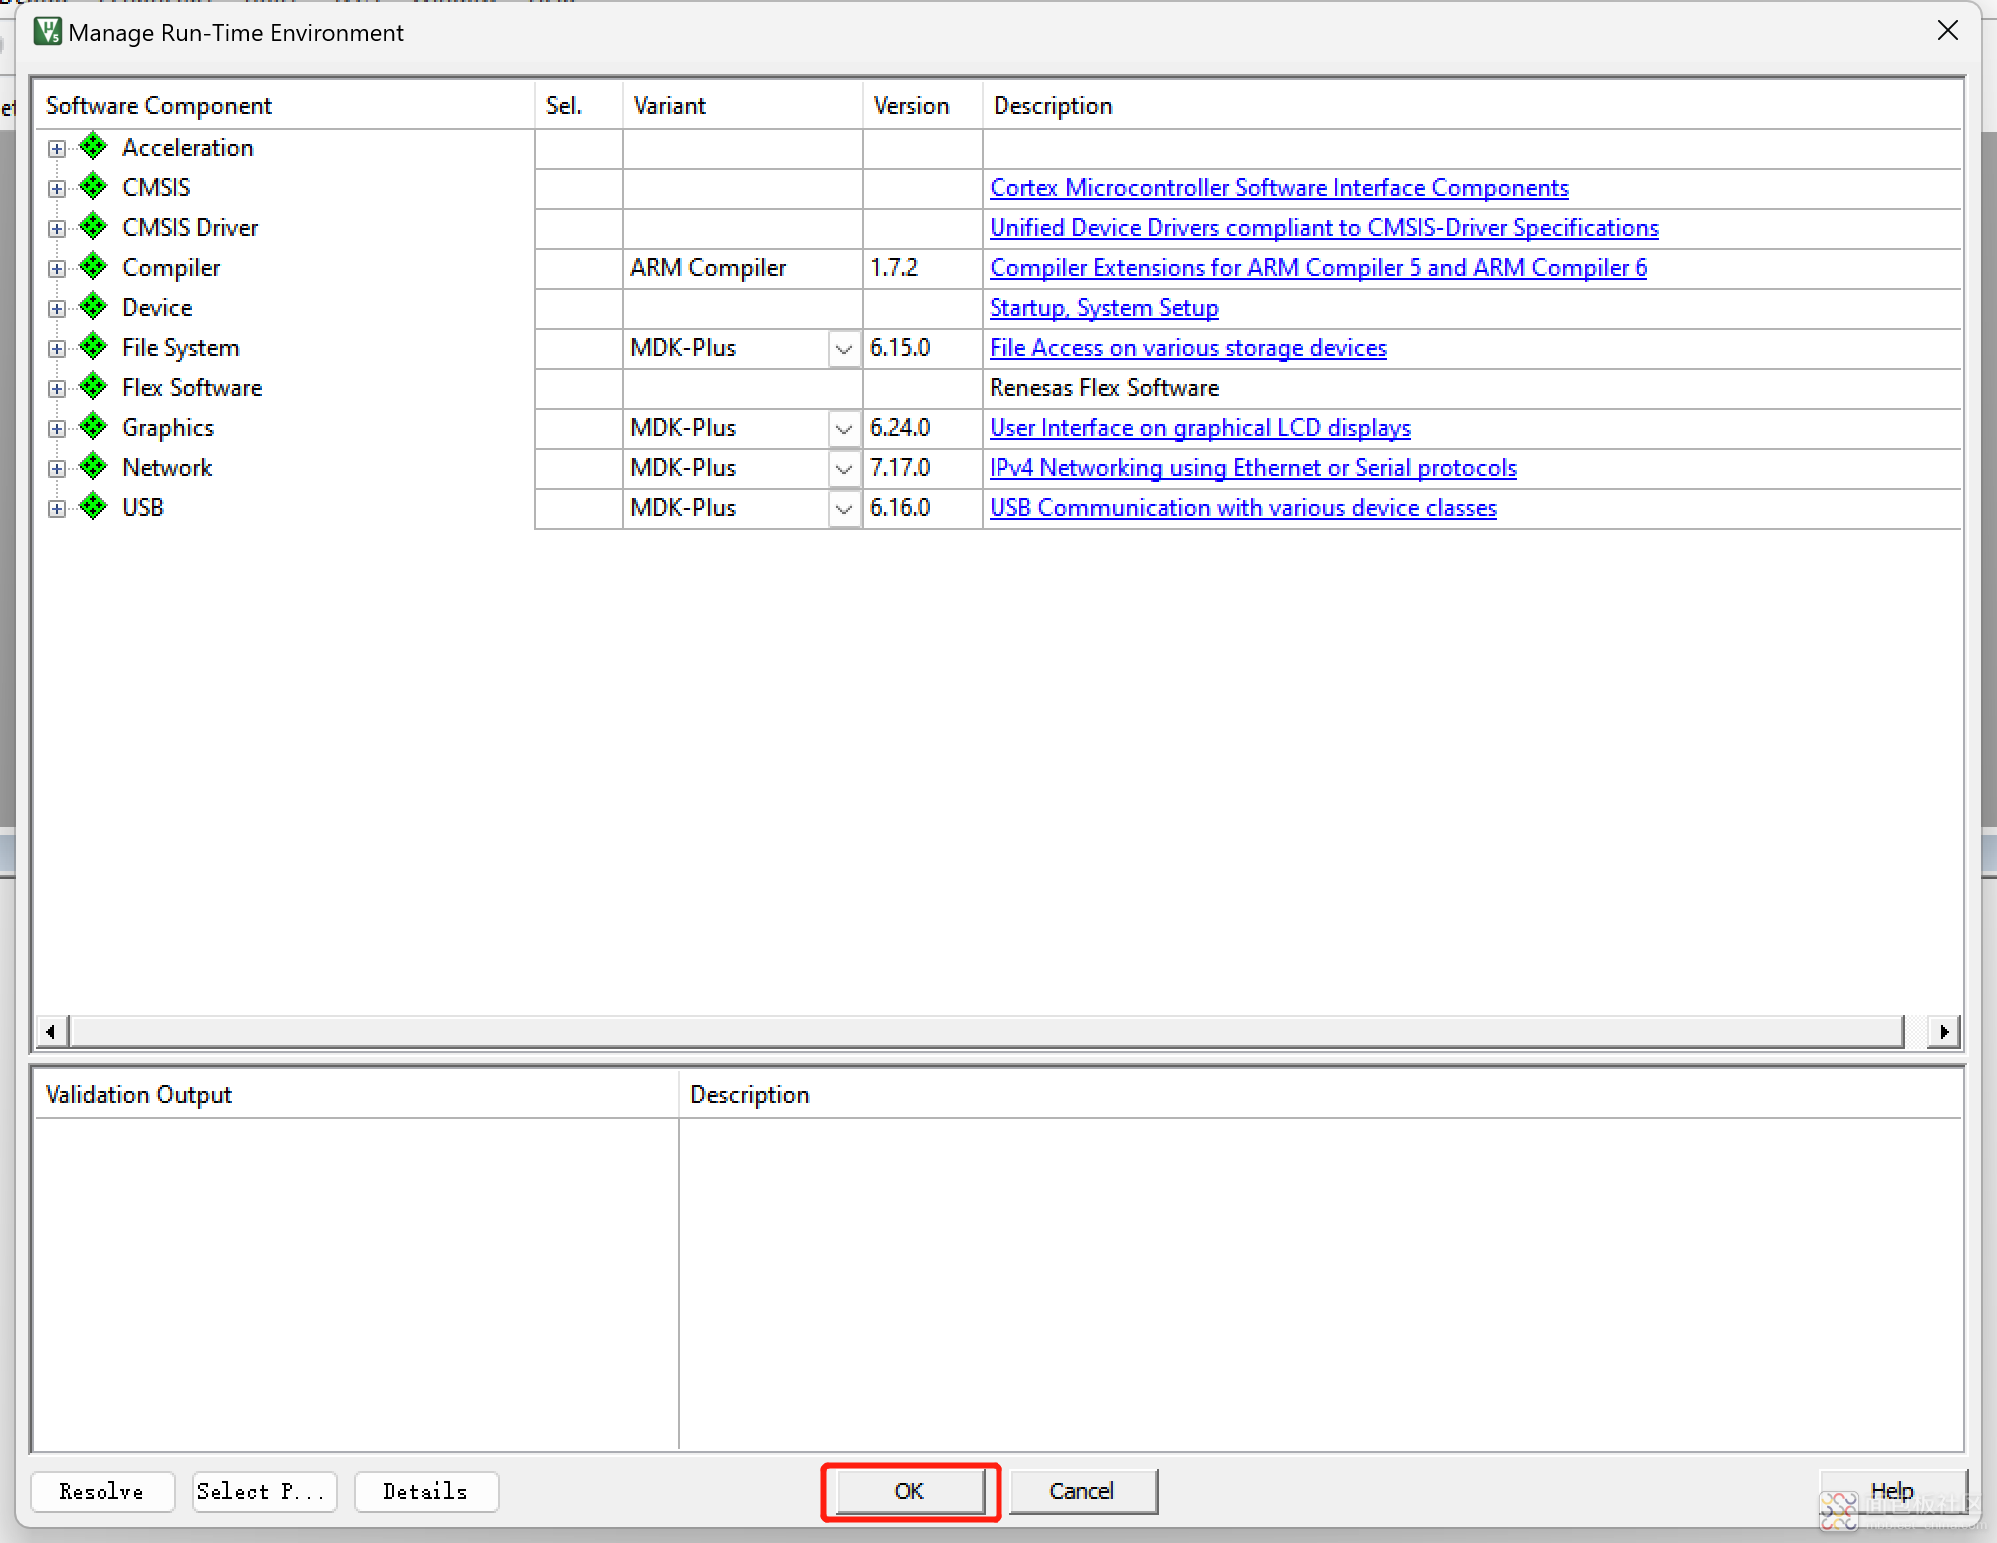Screen dimensions: 1997x1543
Task: Click the horizontal scrollbar left arrow
Action: (x=51, y=1031)
